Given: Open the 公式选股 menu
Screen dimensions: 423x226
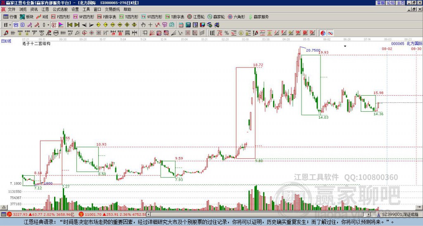Looking at the screenshot, I should tap(60, 9).
